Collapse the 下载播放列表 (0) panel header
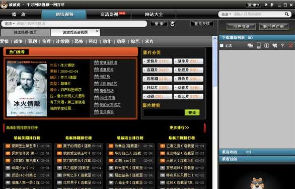This screenshot has width=295, height=189. (x=257, y=38)
